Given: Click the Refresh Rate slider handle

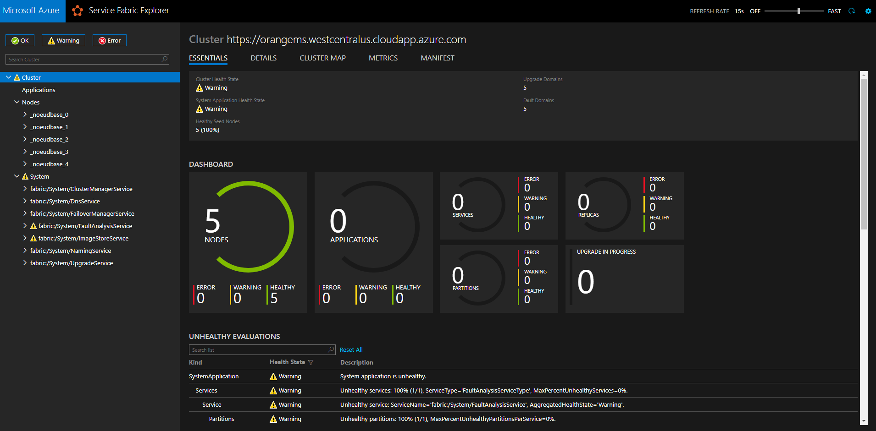Looking at the screenshot, I should [798, 11].
